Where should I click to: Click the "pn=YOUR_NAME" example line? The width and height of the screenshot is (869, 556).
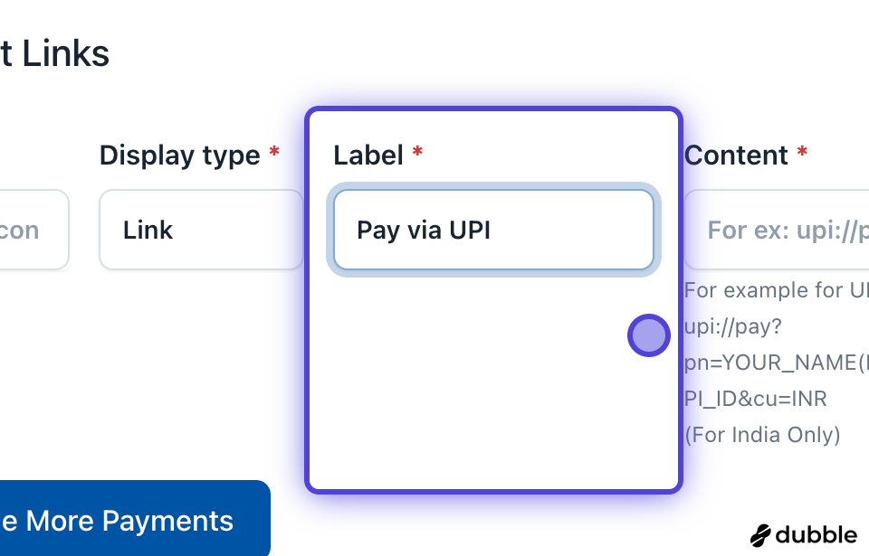click(x=775, y=363)
